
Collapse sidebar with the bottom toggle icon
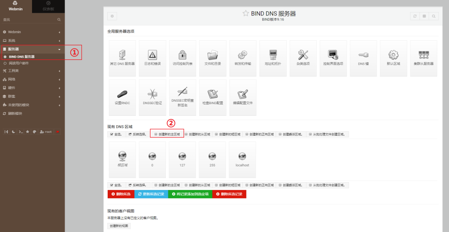(6, 132)
